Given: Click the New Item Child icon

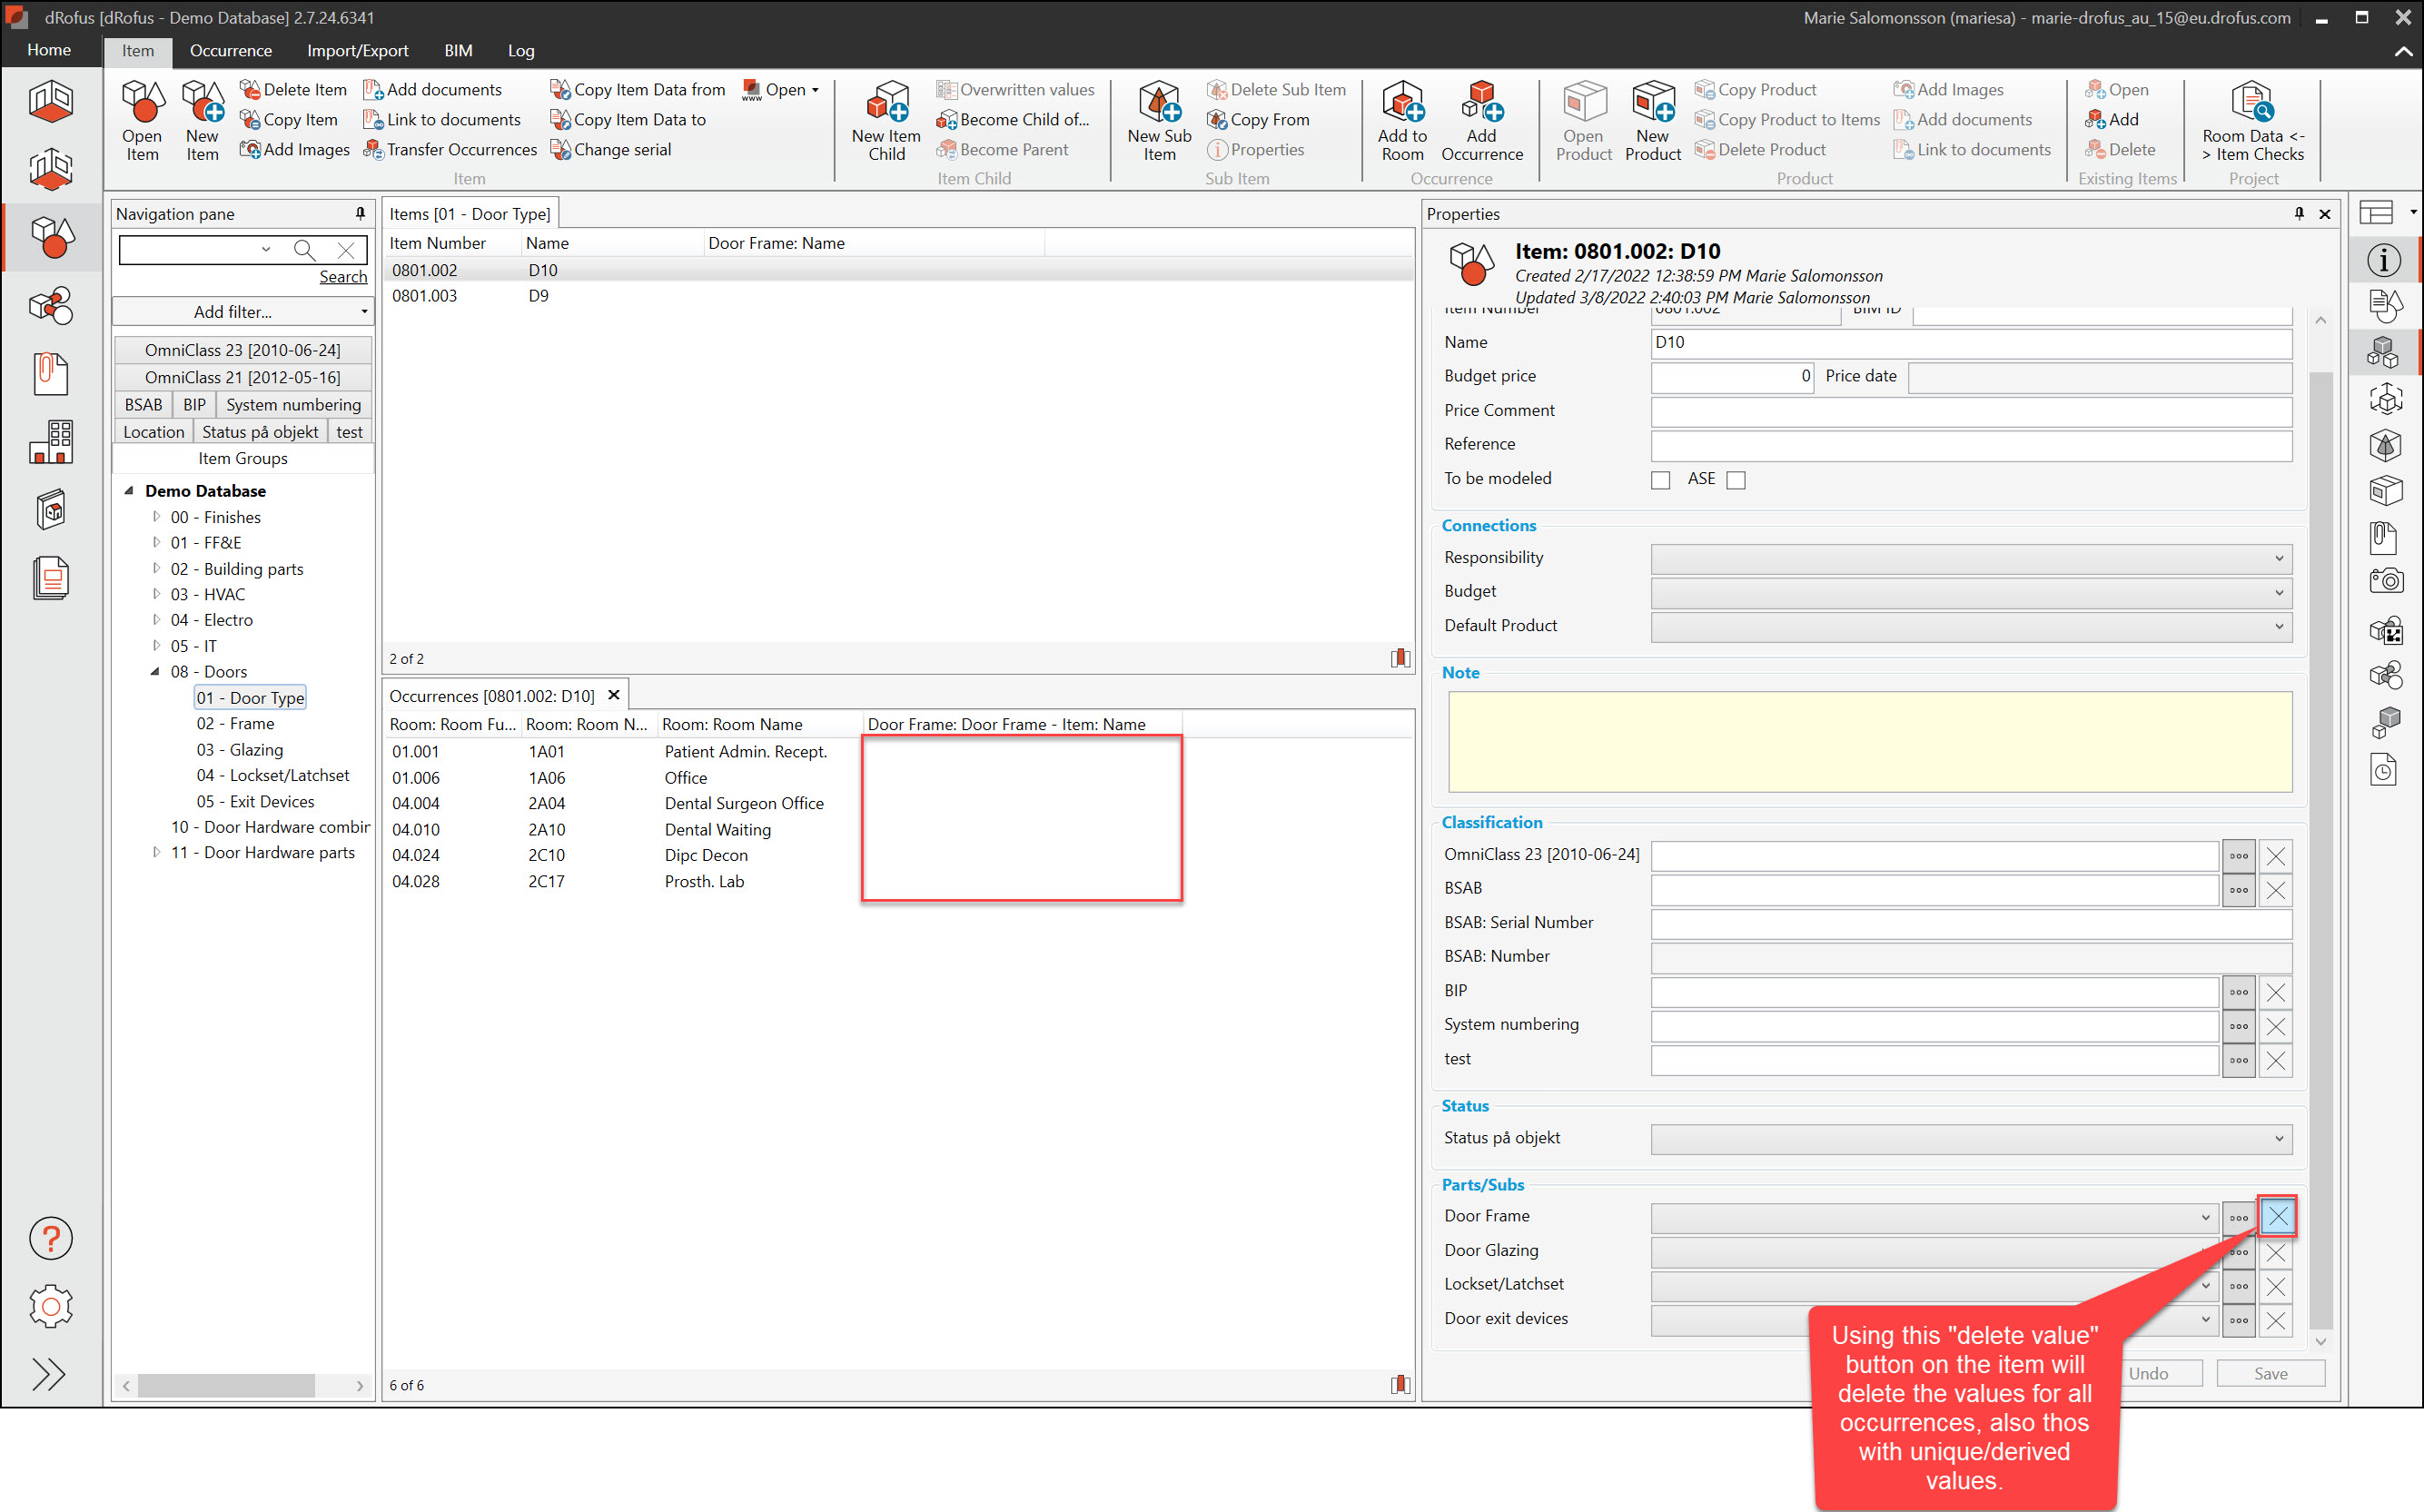Looking at the screenshot, I should click(x=886, y=120).
